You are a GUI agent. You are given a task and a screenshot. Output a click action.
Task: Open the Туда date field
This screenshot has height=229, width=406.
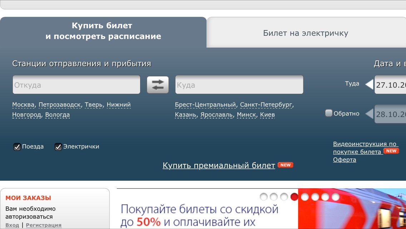pos(391,85)
